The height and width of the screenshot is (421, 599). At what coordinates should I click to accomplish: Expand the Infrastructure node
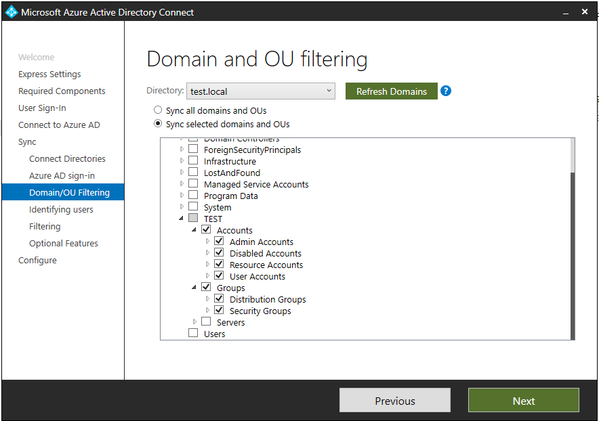(x=182, y=160)
